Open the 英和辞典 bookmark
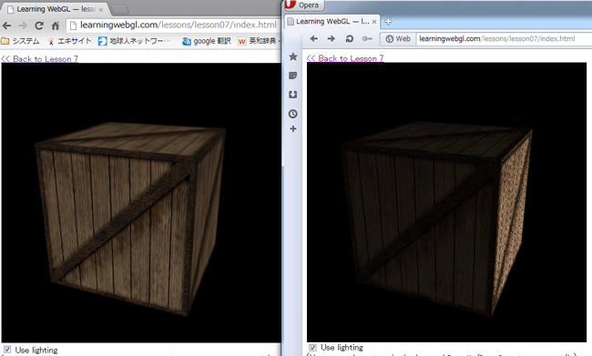The width and height of the screenshot is (592, 356). [258, 41]
